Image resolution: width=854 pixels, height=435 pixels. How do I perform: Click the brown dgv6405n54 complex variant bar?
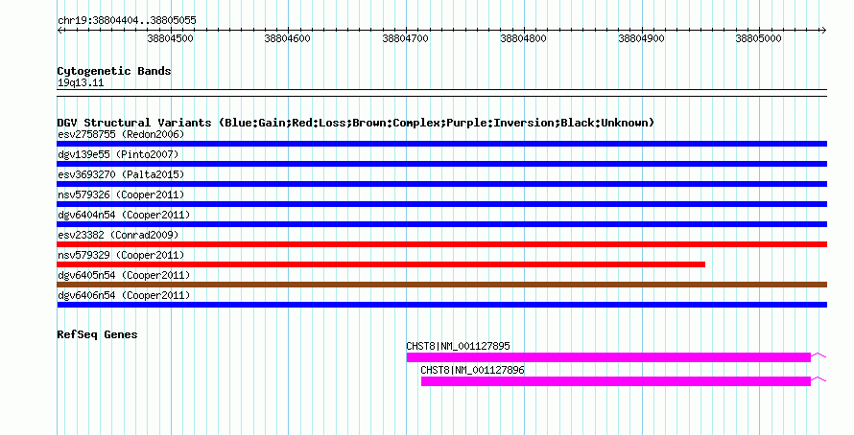click(x=441, y=285)
